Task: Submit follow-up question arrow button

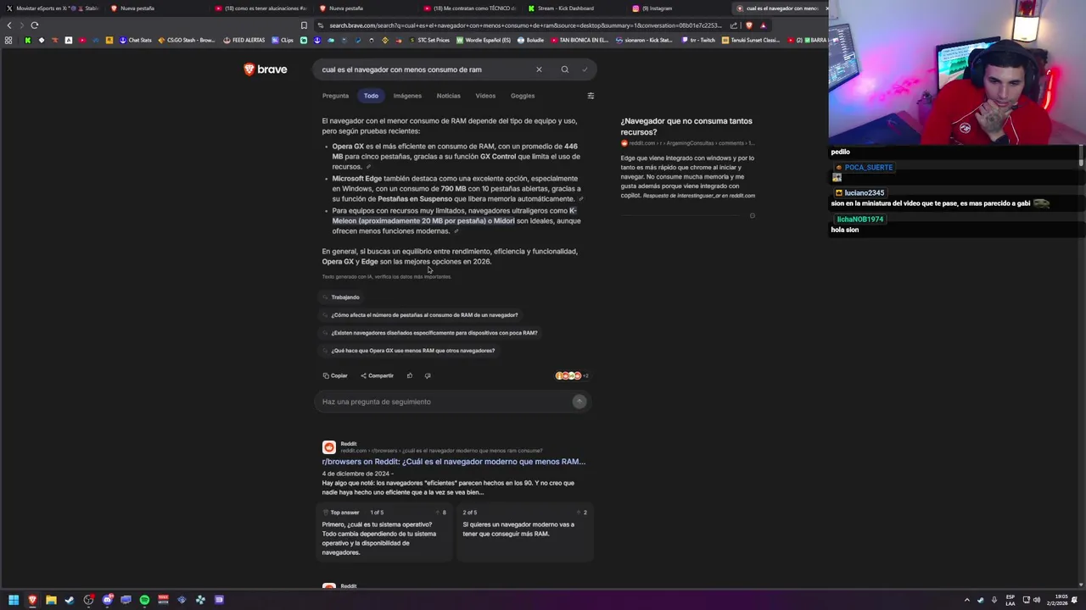Action: [x=579, y=402]
